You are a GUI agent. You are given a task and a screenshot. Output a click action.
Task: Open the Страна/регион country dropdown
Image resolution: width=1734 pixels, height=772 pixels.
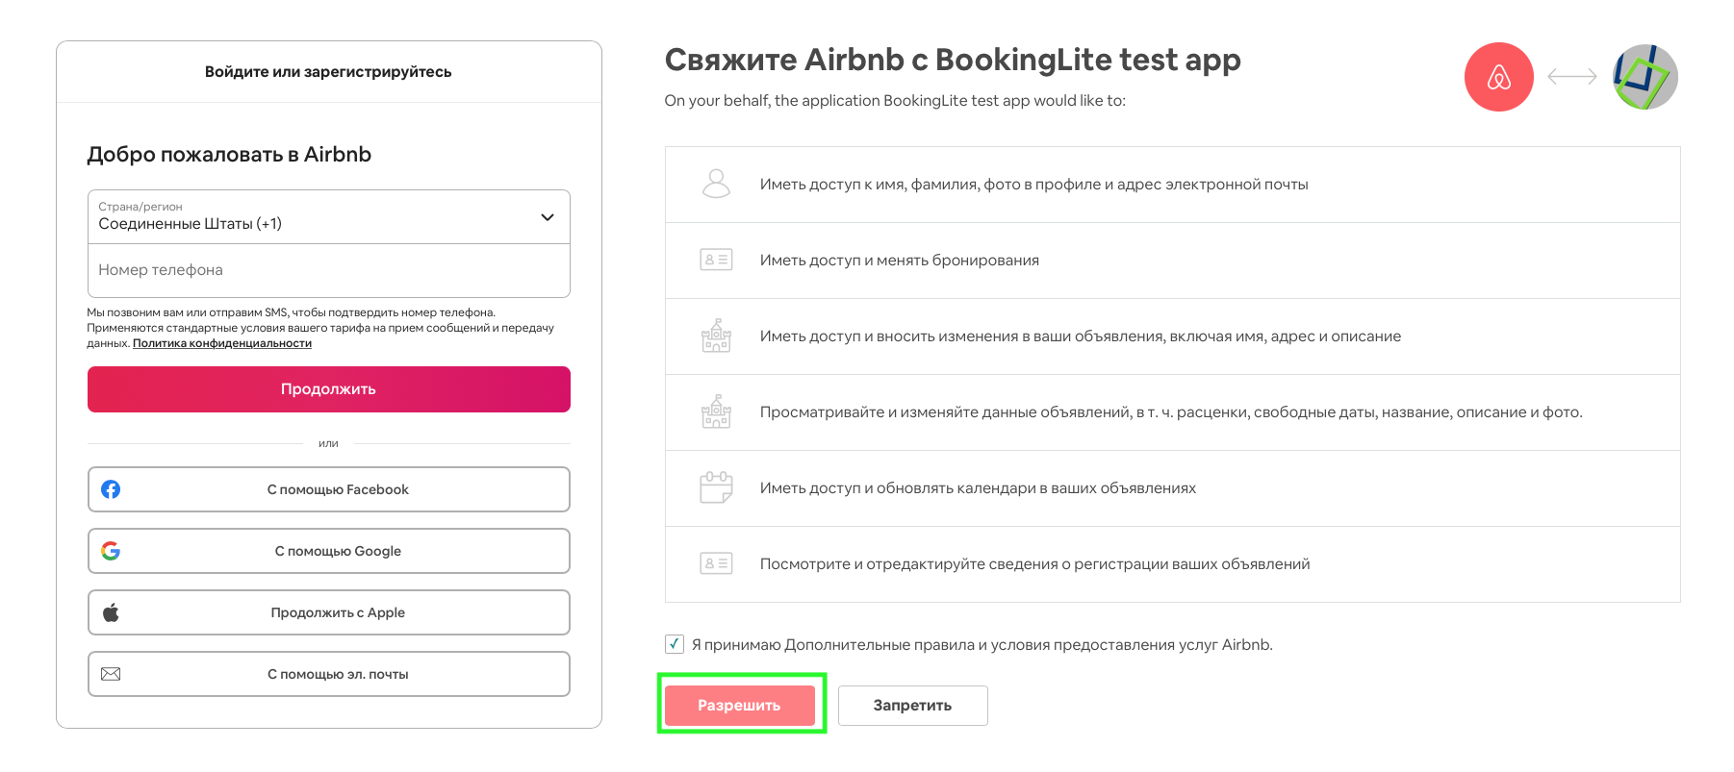(329, 216)
